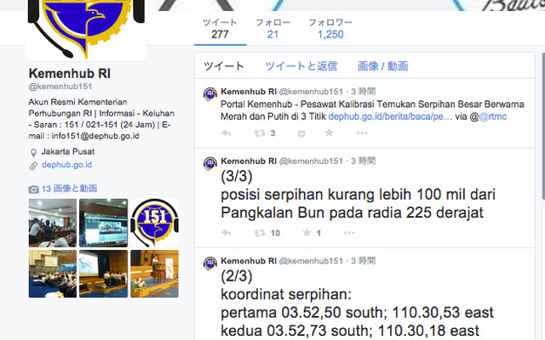Open the 13 画像と動画 media link
Image resolution: width=545 pixels, height=340 pixels.
click(x=69, y=189)
